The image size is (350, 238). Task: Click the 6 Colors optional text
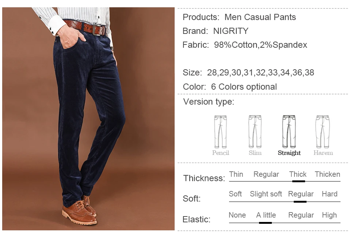pyautogui.click(x=244, y=87)
